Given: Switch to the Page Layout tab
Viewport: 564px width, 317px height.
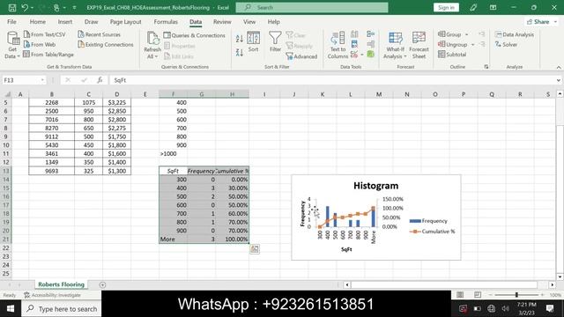Looking at the screenshot, I should click(x=125, y=22).
